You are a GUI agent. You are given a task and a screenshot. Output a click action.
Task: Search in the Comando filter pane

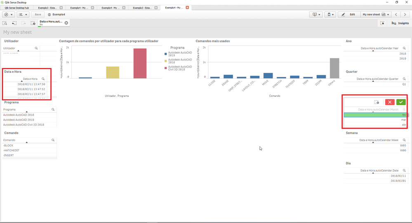coord(53,140)
